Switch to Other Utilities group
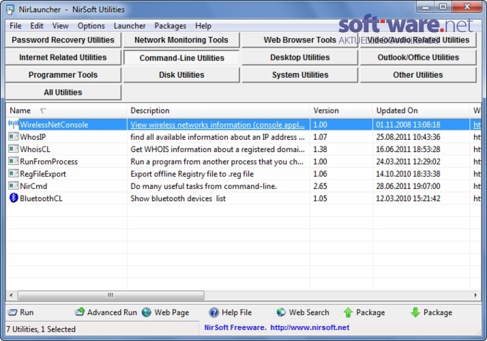The image size is (487, 341). coord(418,75)
